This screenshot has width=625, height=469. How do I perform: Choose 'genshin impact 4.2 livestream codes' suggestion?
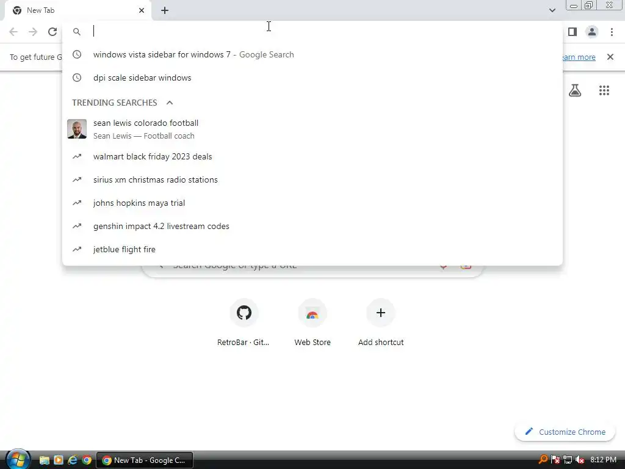[312, 226]
